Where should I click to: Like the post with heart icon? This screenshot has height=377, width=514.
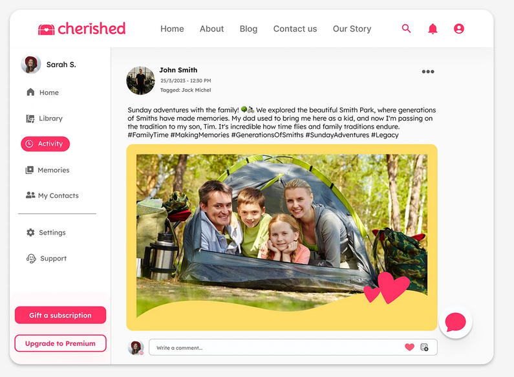pyautogui.click(x=409, y=347)
